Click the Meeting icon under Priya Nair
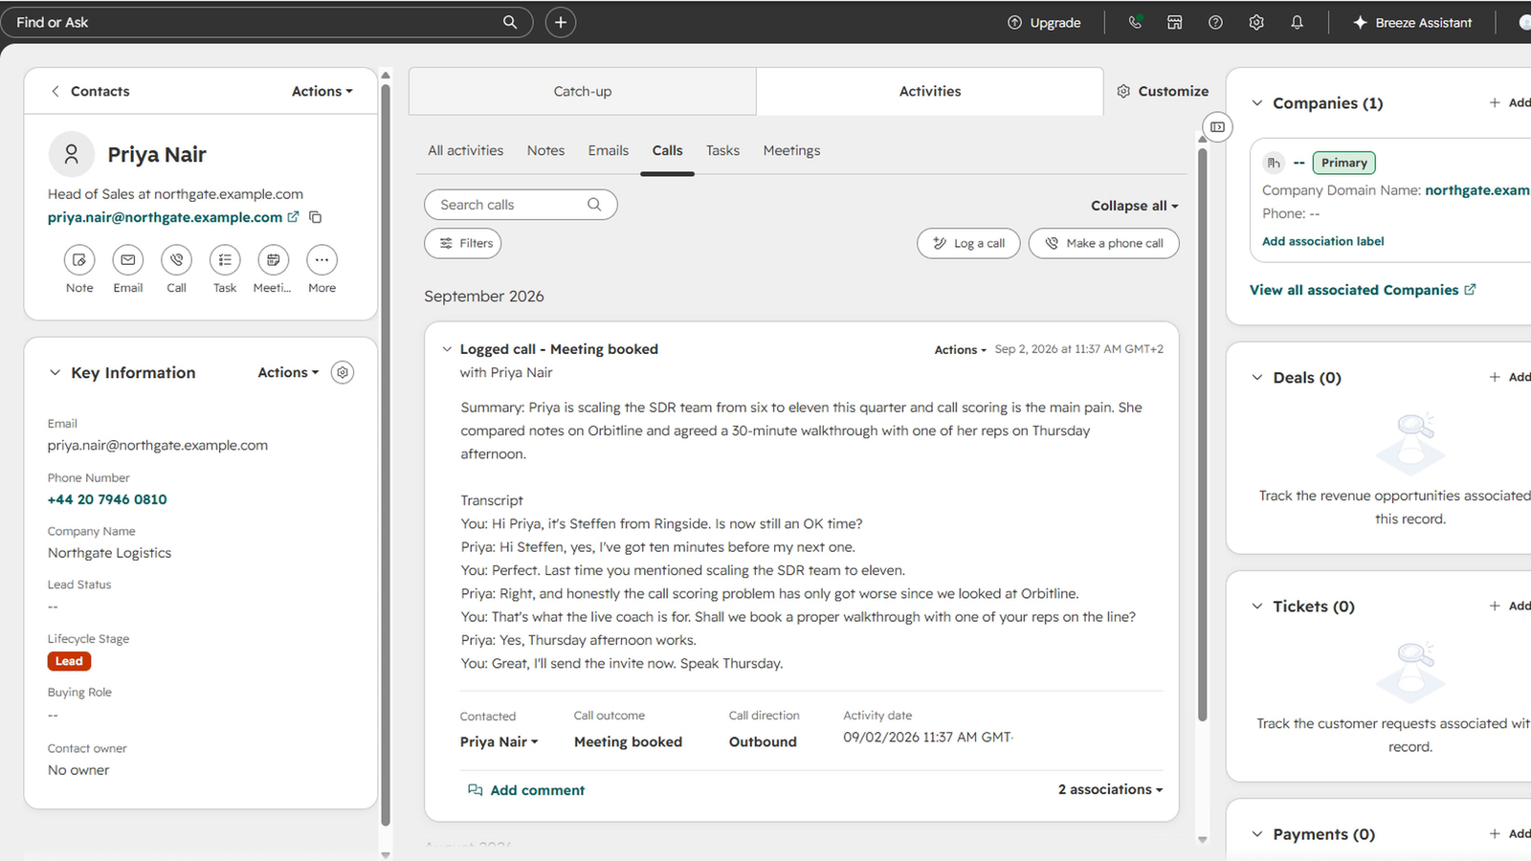This screenshot has height=861, width=1531. point(274,259)
